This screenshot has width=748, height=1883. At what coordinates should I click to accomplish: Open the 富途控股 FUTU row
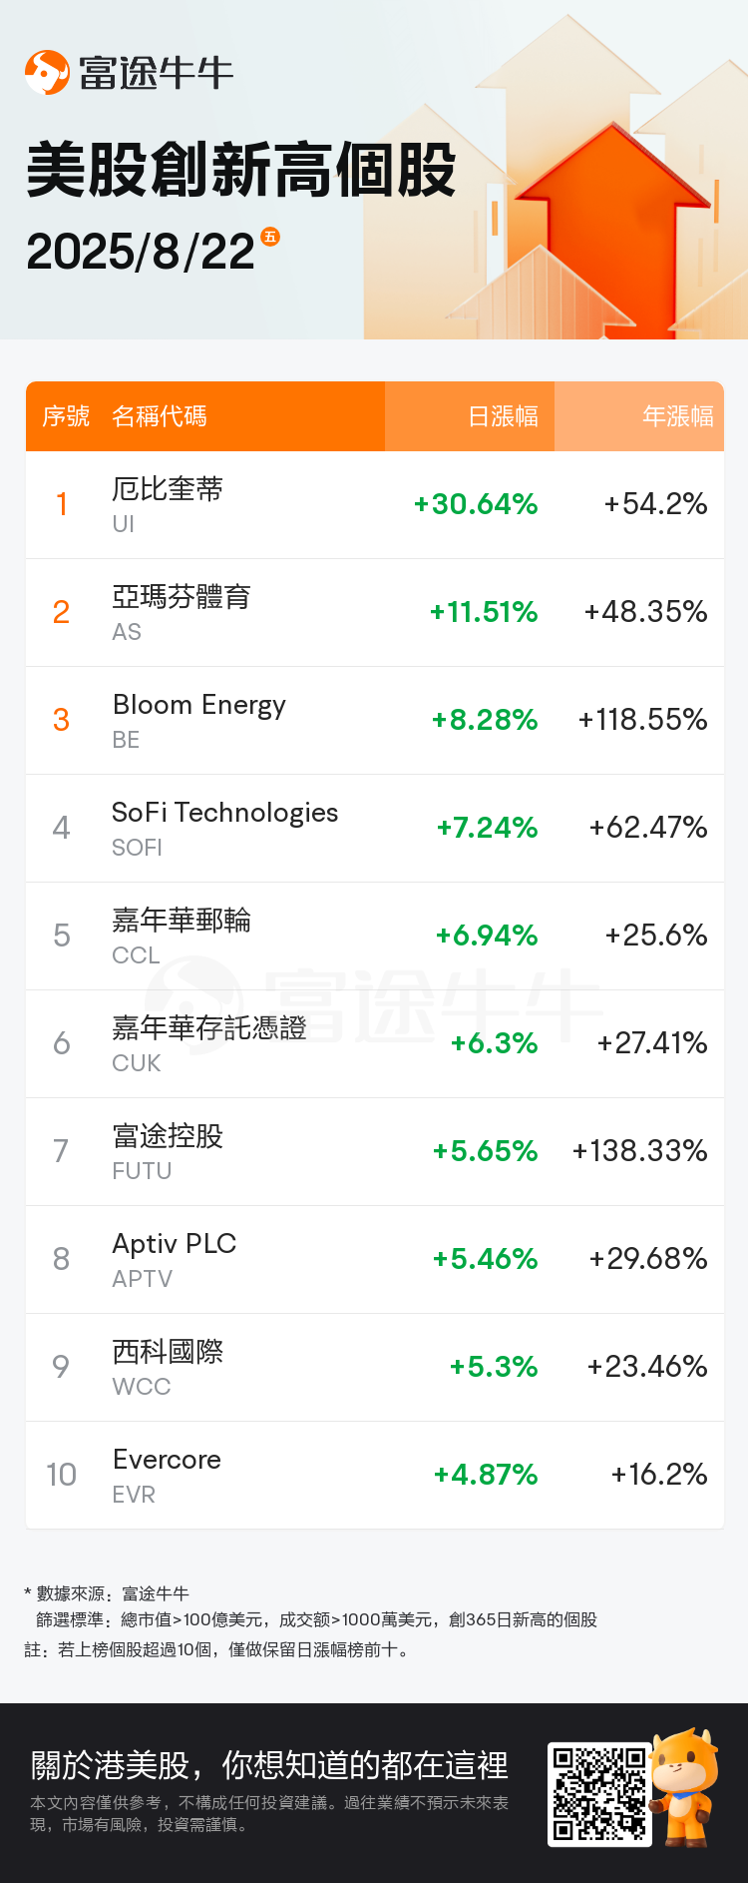375,1152
